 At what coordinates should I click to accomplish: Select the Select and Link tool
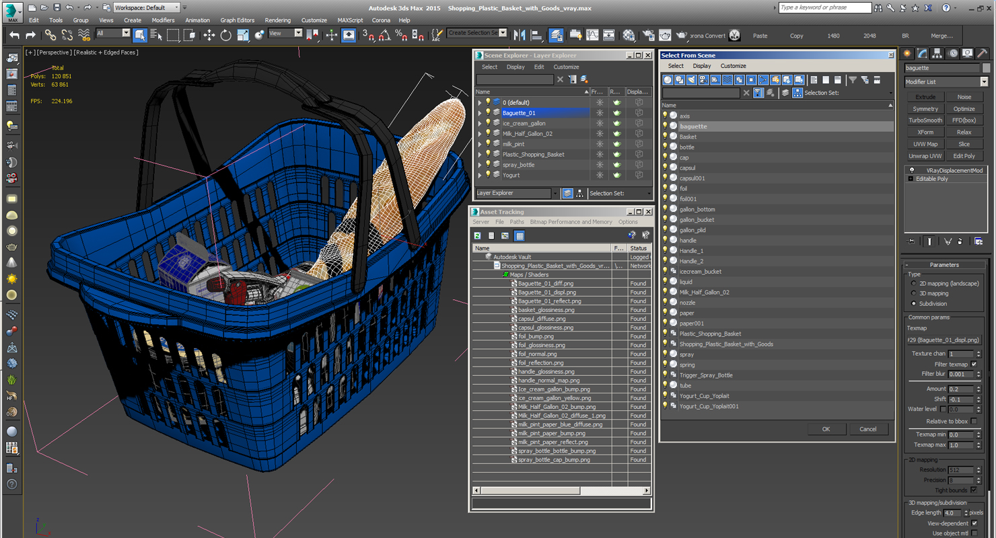50,35
